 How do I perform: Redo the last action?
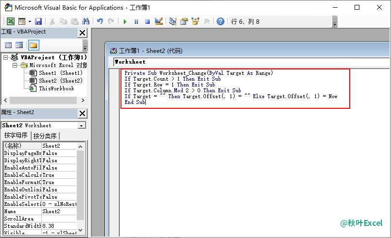(111, 21)
